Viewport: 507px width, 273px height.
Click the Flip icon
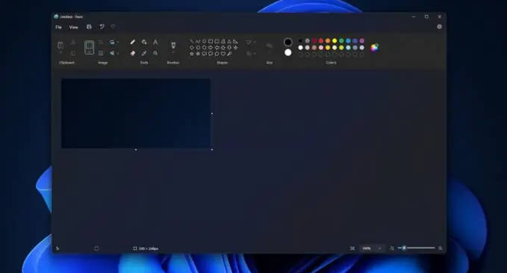[112, 53]
